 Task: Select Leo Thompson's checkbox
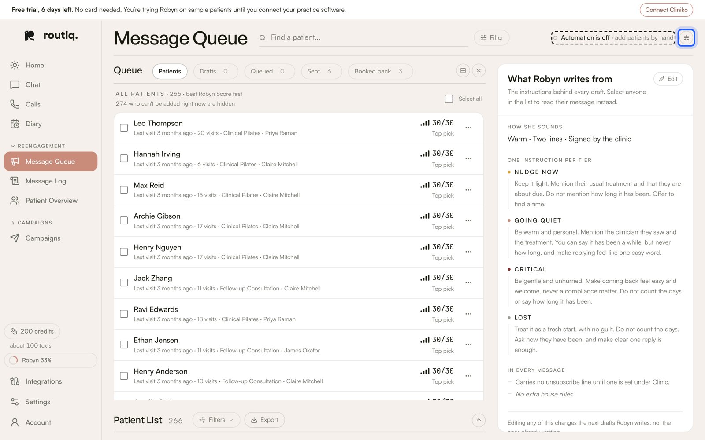(124, 128)
